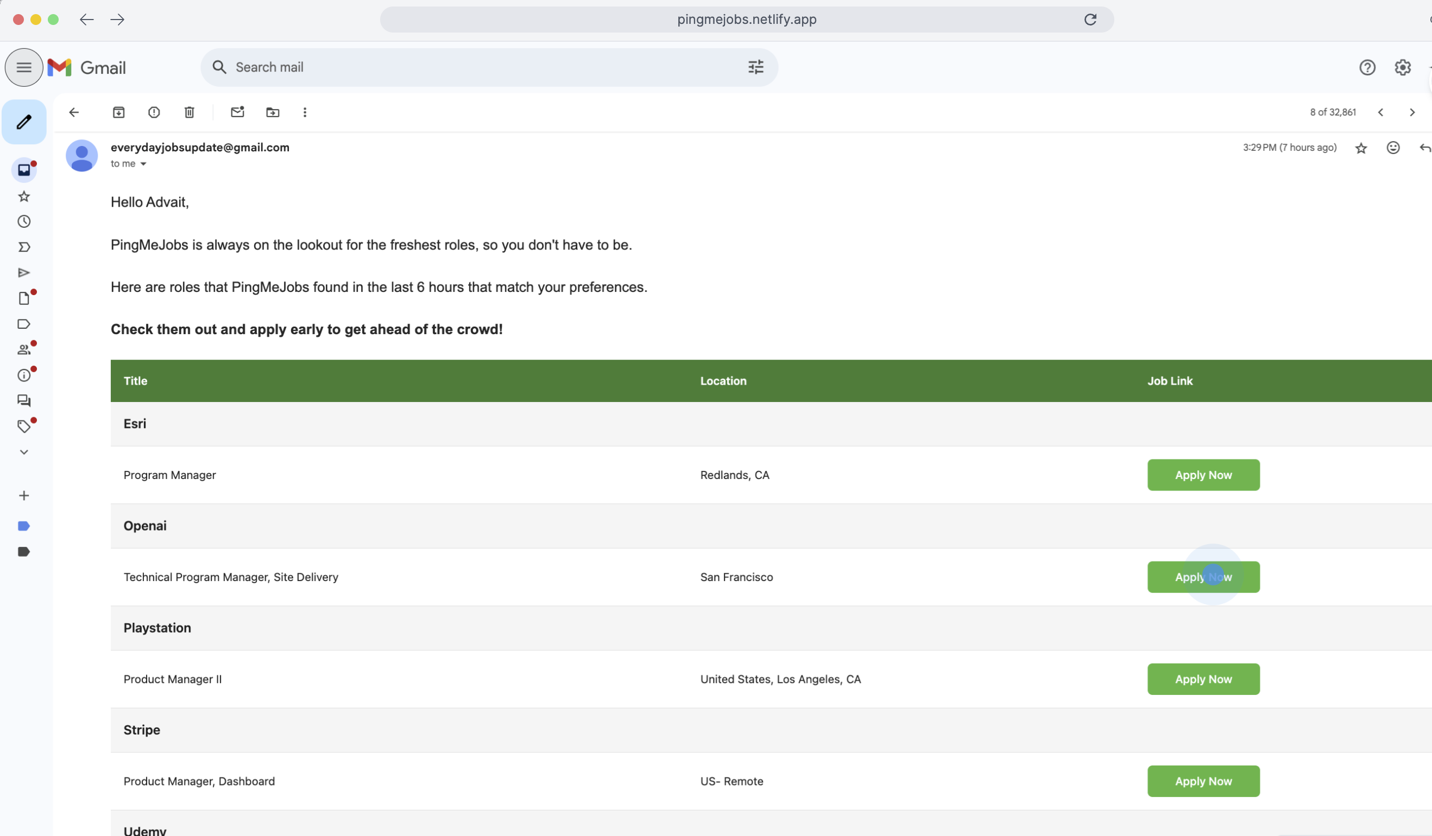
Task: Click the Location column header
Action: (723, 381)
